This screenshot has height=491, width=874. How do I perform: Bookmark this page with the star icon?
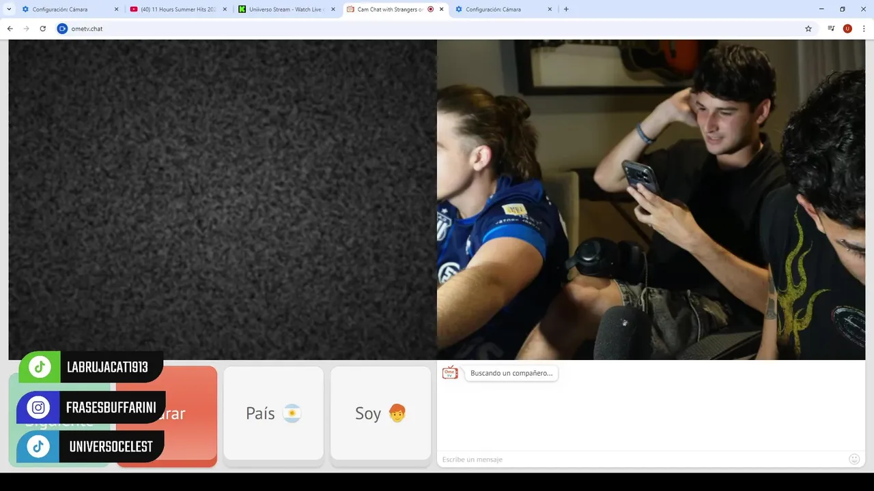click(x=808, y=29)
